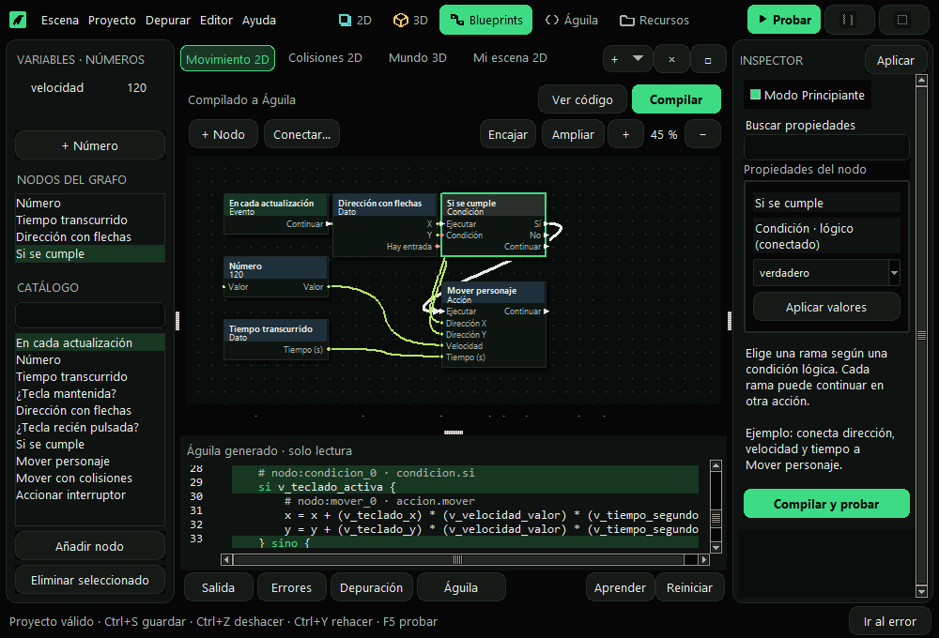The width and height of the screenshot is (939, 638).
Task: Toggle the Modo Principiante checkbox
Action: [x=756, y=95]
